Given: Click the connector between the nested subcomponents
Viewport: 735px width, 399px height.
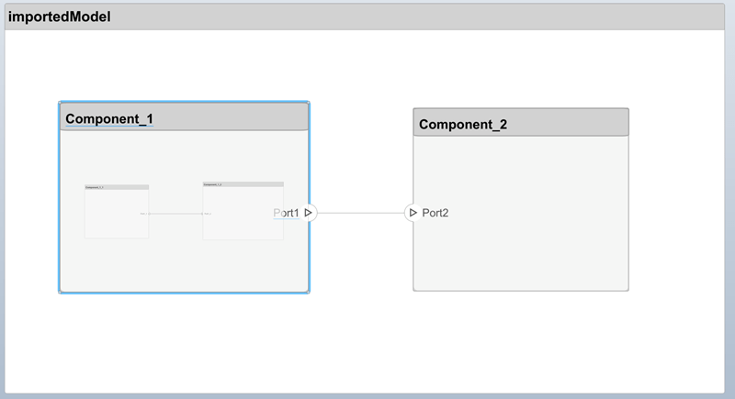Looking at the screenshot, I should 175,214.
